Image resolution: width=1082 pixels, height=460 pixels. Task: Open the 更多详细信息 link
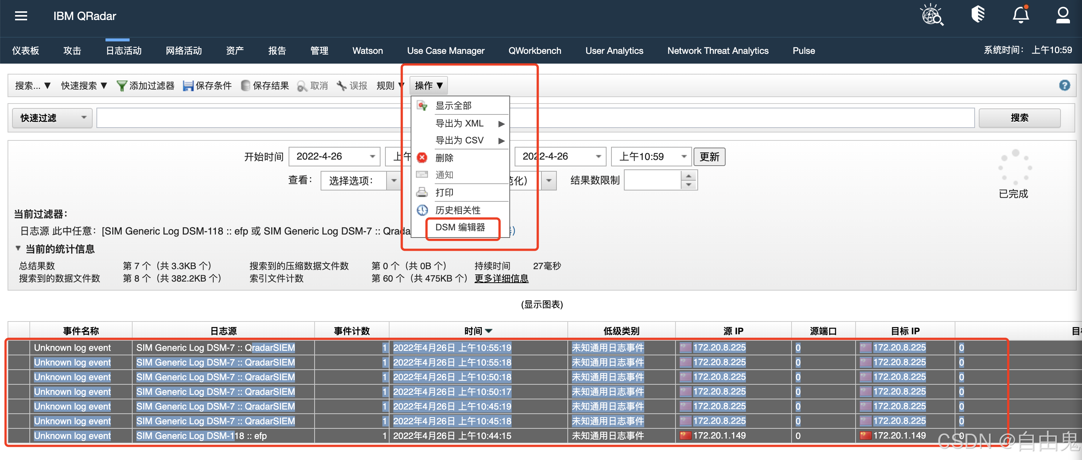click(501, 278)
